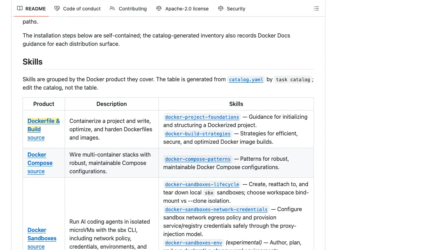Open the Dockerfile & Build link
Screen dimensions: 445x250
click(43, 125)
